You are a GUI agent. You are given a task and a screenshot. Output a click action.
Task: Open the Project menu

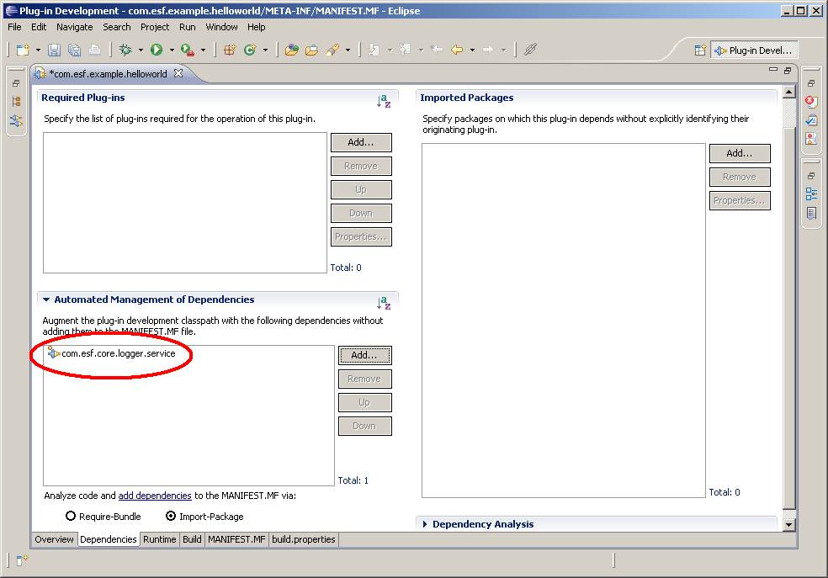point(155,27)
